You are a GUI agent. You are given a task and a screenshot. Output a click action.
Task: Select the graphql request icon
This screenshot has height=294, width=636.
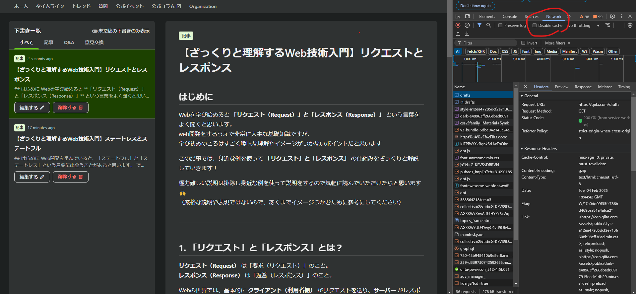[x=457, y=248]
